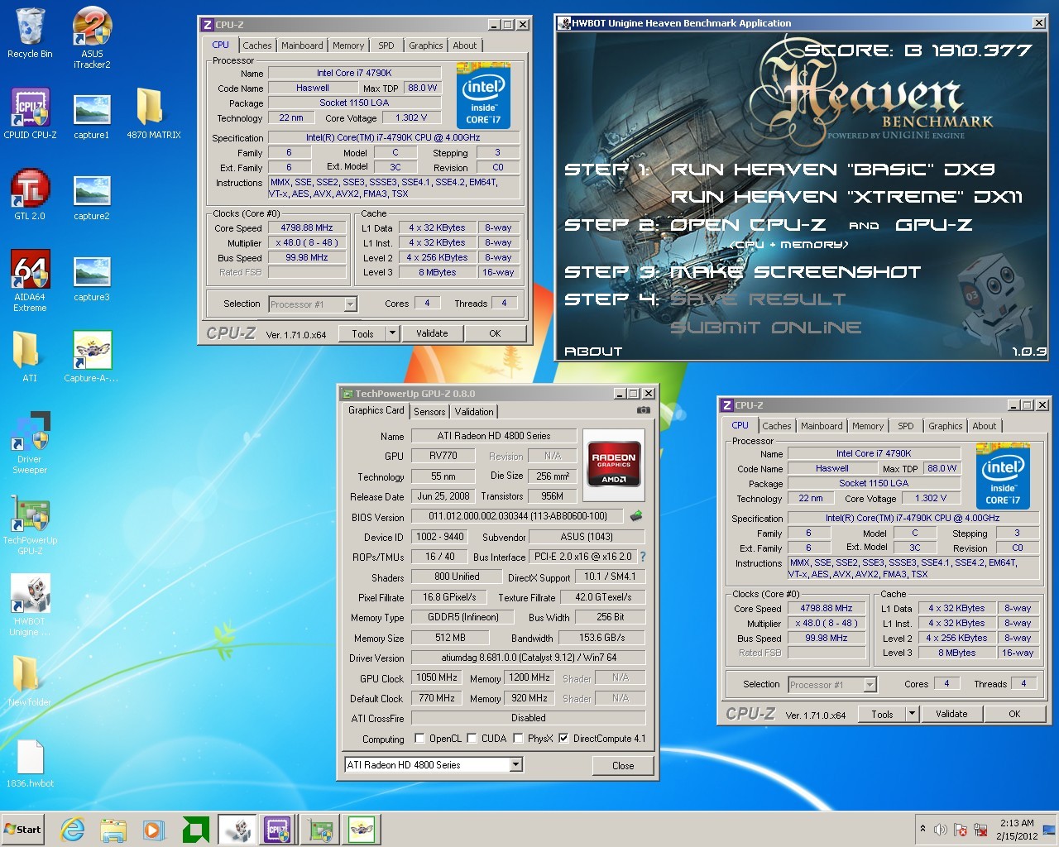
Task: Launch ASUS iTracker2 from the desktop
Action: [x=92, y=37]
